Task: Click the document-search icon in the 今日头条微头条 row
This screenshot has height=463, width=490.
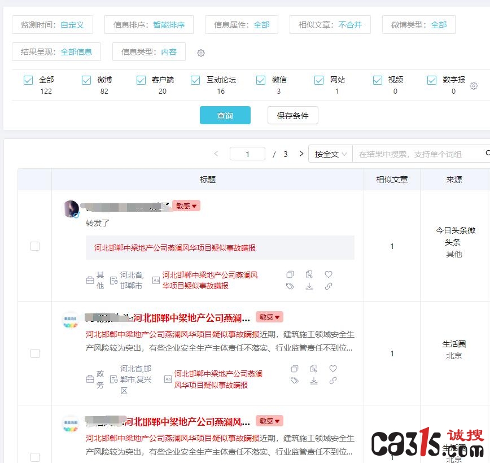Action: point(309,274)
